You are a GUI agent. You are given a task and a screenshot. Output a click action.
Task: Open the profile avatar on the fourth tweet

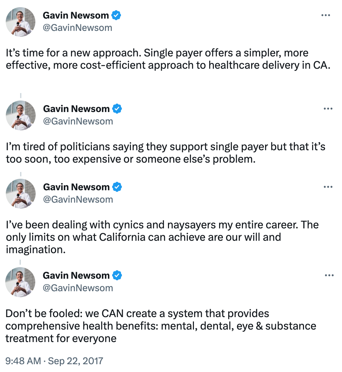click(x=20, y=282)
